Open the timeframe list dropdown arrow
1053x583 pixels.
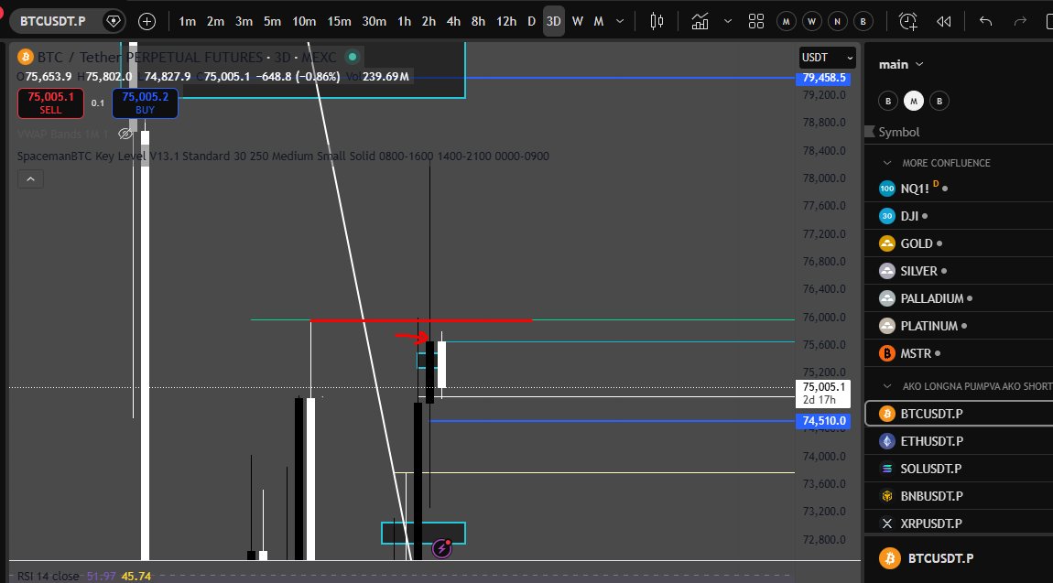(x=620, y=21)
